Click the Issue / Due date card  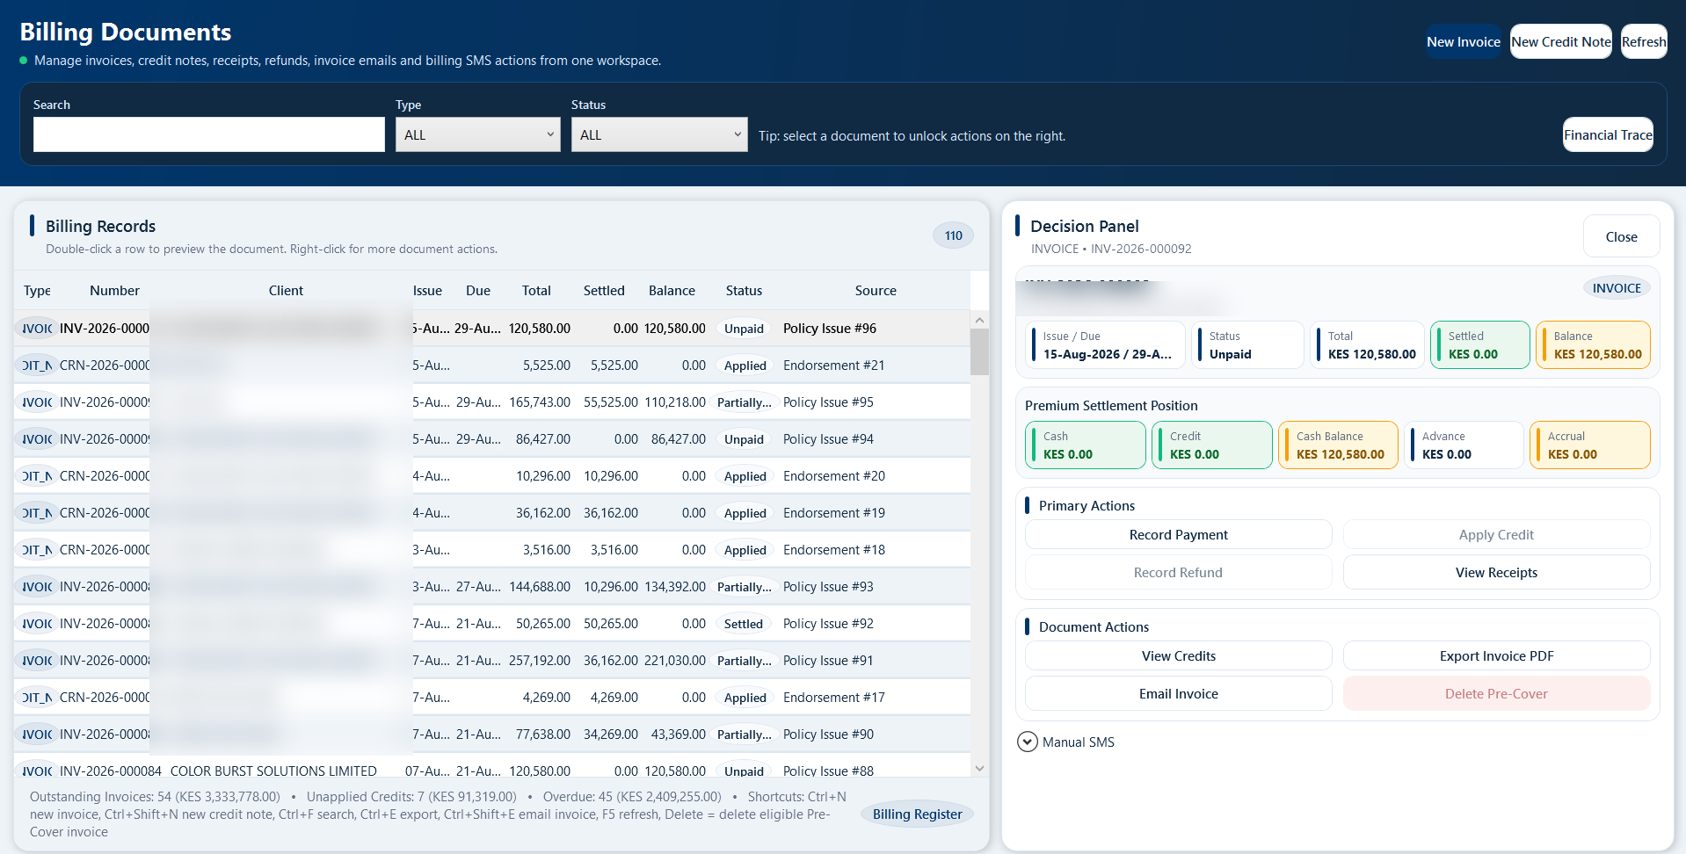[x=1105, y=344]
